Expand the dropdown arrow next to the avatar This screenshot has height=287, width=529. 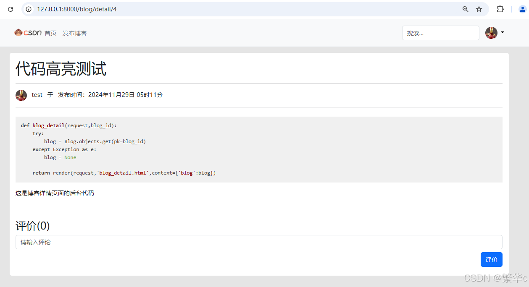pos(502,33)
